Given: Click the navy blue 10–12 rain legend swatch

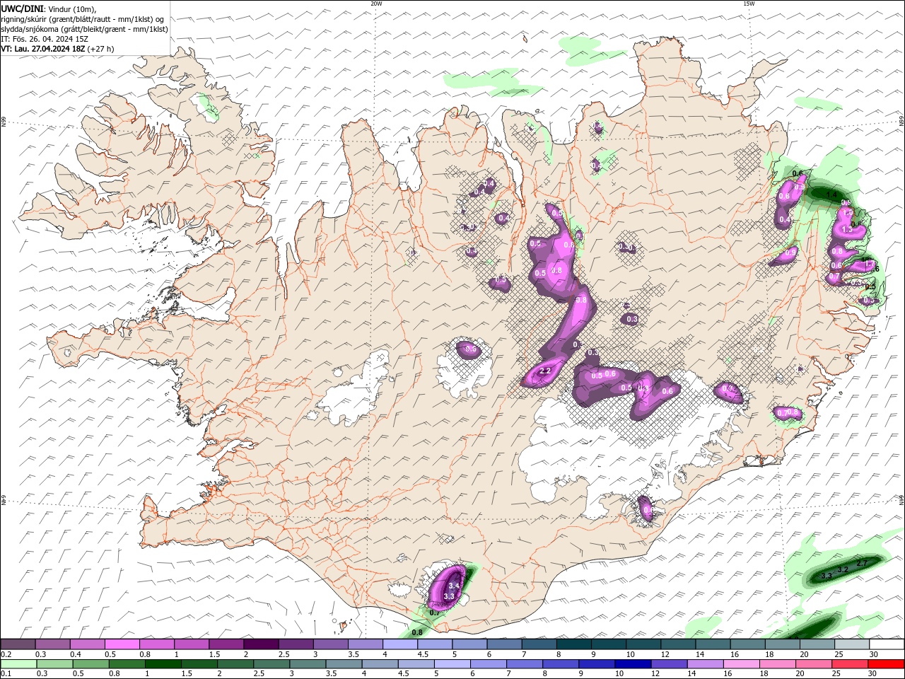Looking at the screenshot, I should click(x=633, y=664).
